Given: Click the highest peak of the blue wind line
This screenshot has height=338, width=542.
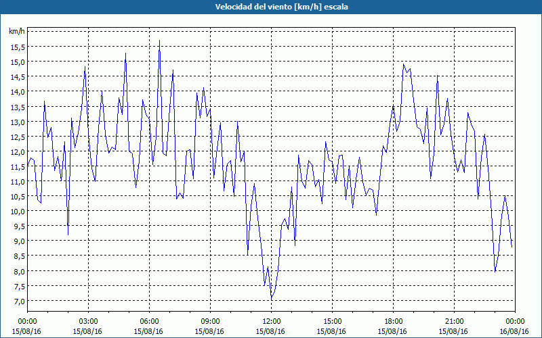Looking at the screenshot, I should tap(159, 41).
